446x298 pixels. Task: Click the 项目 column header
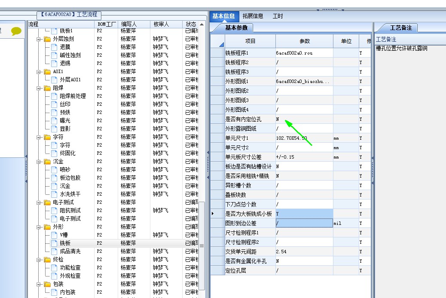tap(250, 41)
